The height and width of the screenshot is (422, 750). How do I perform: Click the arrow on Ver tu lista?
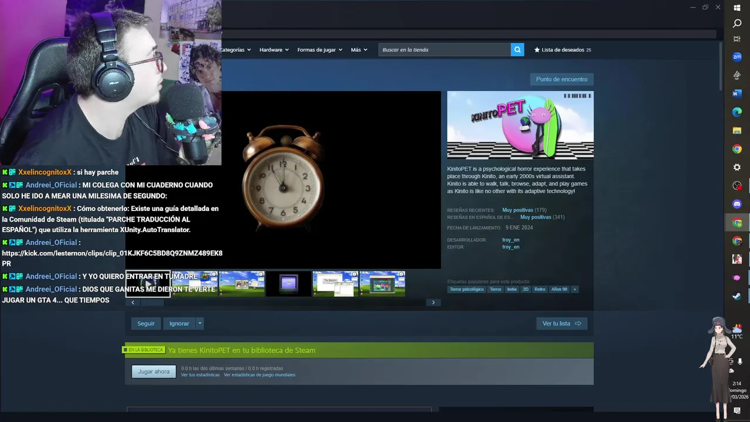coord(578,324)
